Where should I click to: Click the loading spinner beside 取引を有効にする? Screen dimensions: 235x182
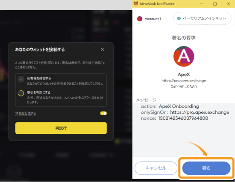click(x=21, y=93)
